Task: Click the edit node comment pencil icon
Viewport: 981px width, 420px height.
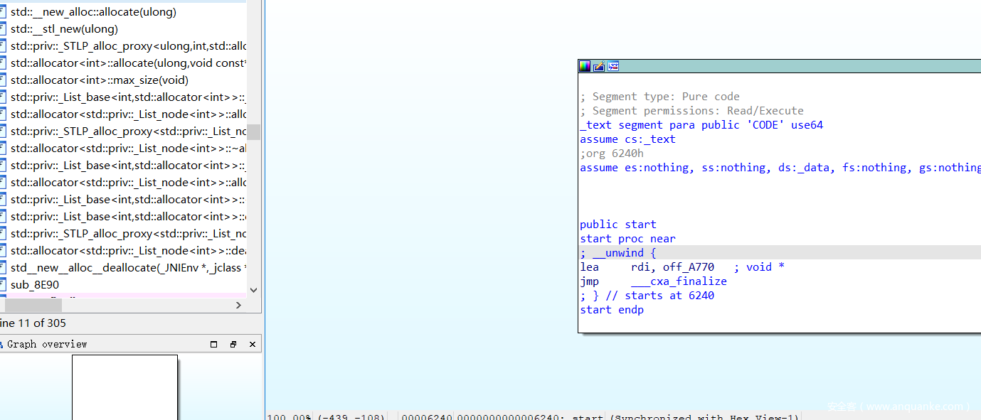Action: (x=599, y=66)
